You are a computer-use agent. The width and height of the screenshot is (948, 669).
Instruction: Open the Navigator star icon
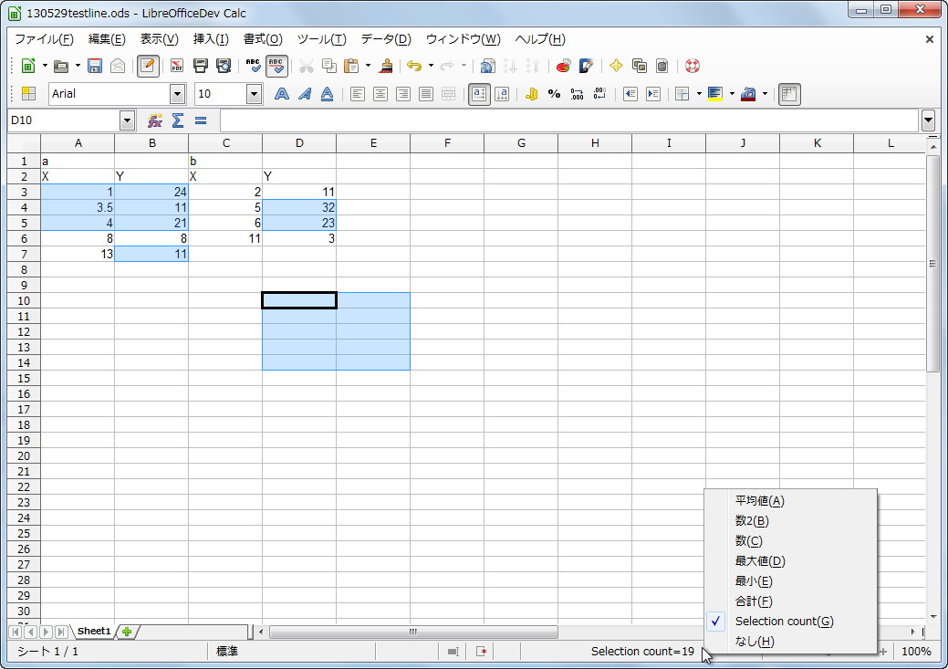616,66
